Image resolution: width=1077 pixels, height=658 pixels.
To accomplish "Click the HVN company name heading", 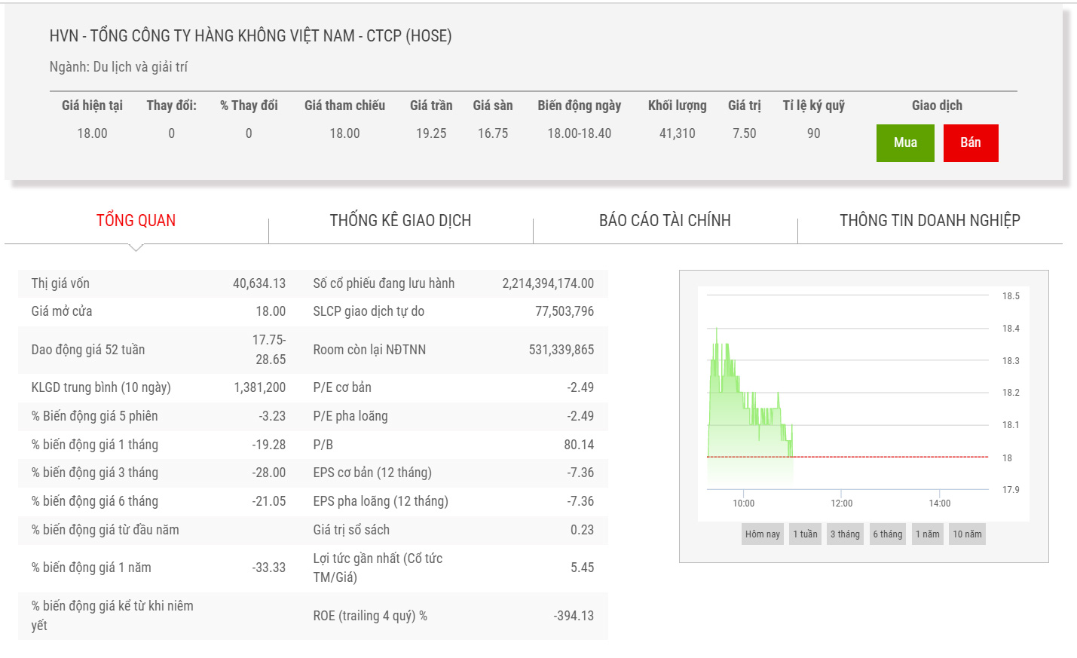I will pyautogui.click(x=250, y=36).
